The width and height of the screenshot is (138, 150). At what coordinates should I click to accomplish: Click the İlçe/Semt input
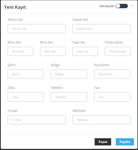click(112, 74)
